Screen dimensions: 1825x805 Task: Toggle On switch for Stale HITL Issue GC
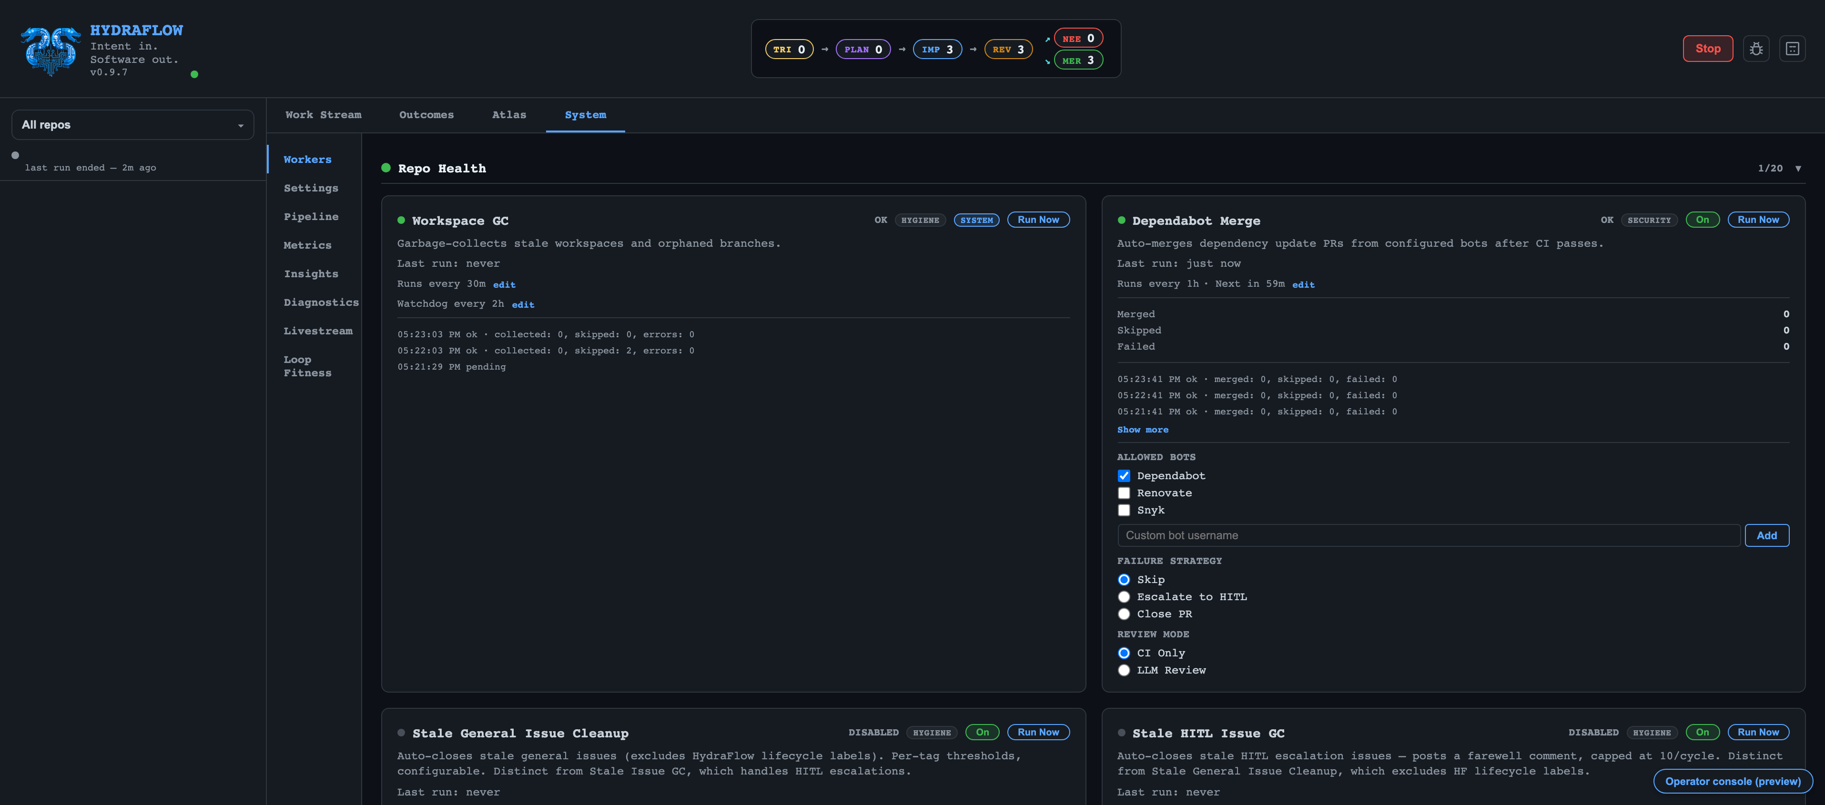[1703, 732]
